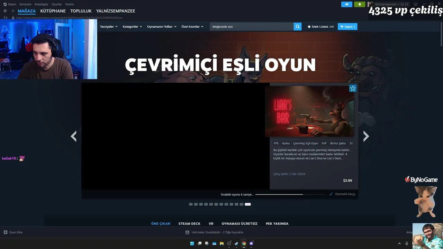Click the padlock icon beside the URL

(x=13, y=18)
